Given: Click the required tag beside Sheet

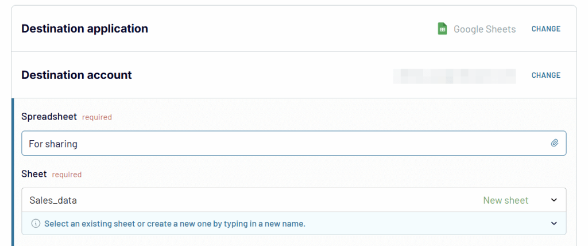Looking at the screenshot, I should pyautogui.click(x=67, y=174).
